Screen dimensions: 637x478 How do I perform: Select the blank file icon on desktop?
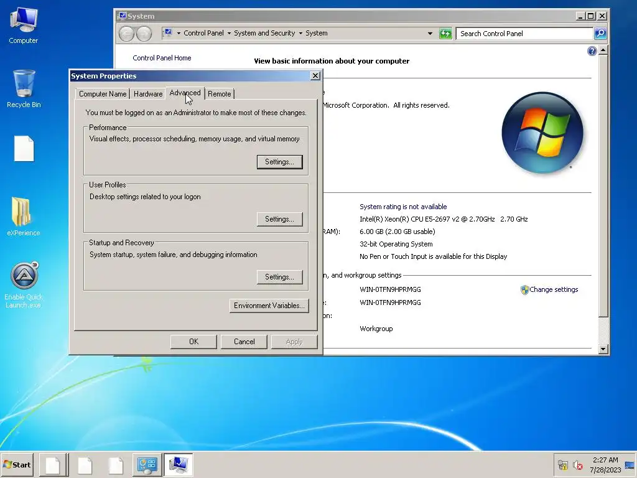click(24, 149)
